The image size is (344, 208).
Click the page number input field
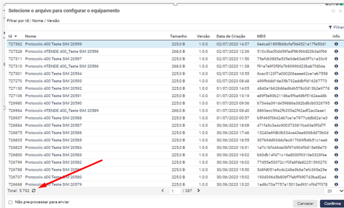[x=175, y=191]
